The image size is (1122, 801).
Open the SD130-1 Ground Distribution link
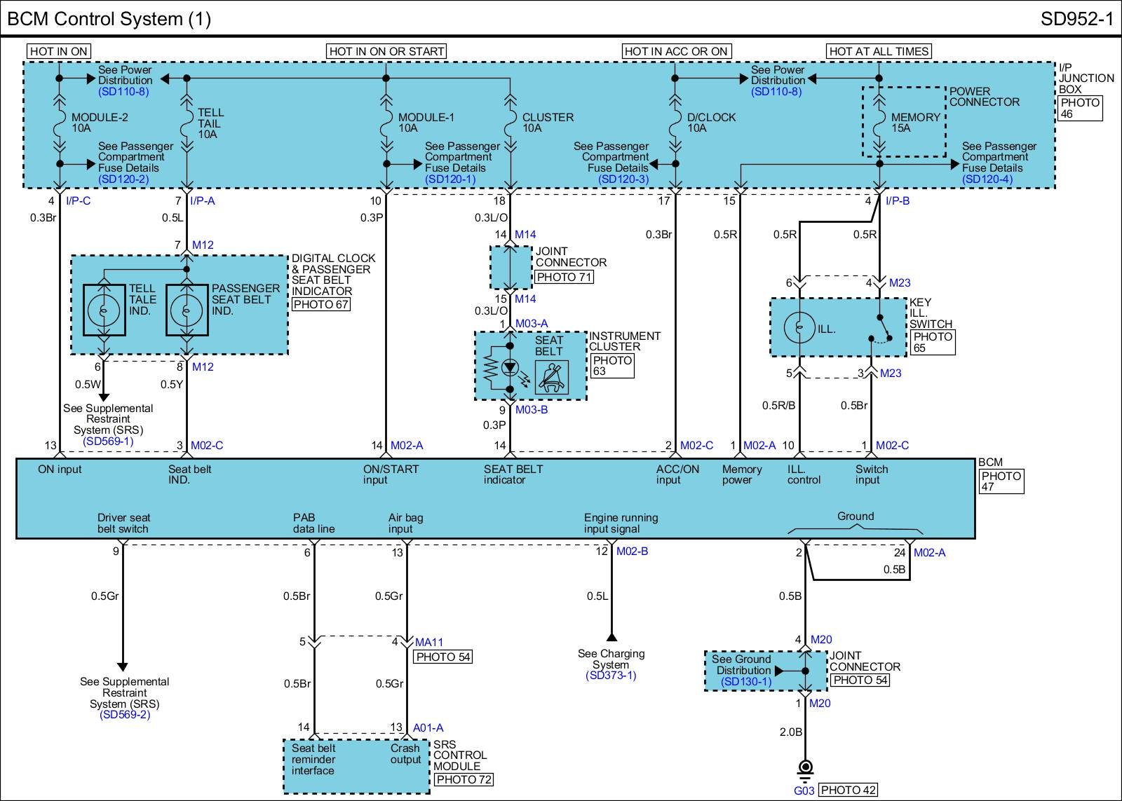(x=746, y=682)
